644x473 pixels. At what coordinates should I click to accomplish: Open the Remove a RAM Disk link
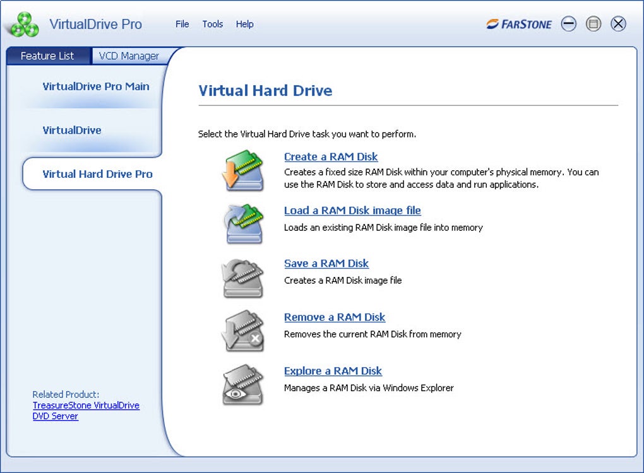tap(335, 317)
